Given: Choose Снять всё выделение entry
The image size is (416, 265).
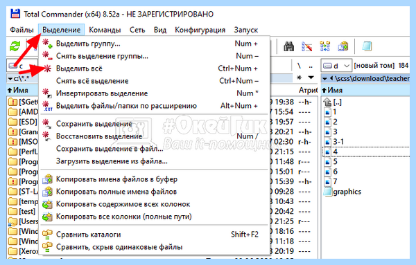Looking at the screenshot, I should pyautogui.click(x=155, y=81).
